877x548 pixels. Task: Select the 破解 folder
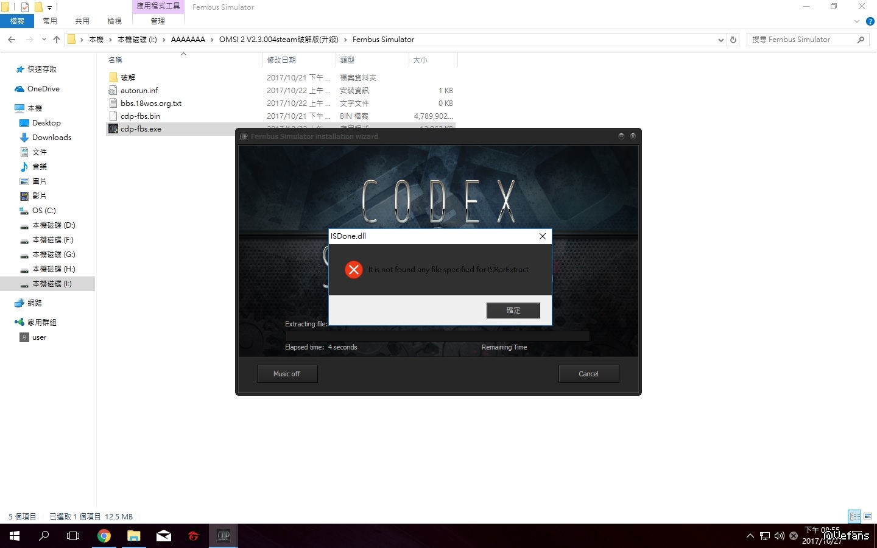click(x=128, y=78)
